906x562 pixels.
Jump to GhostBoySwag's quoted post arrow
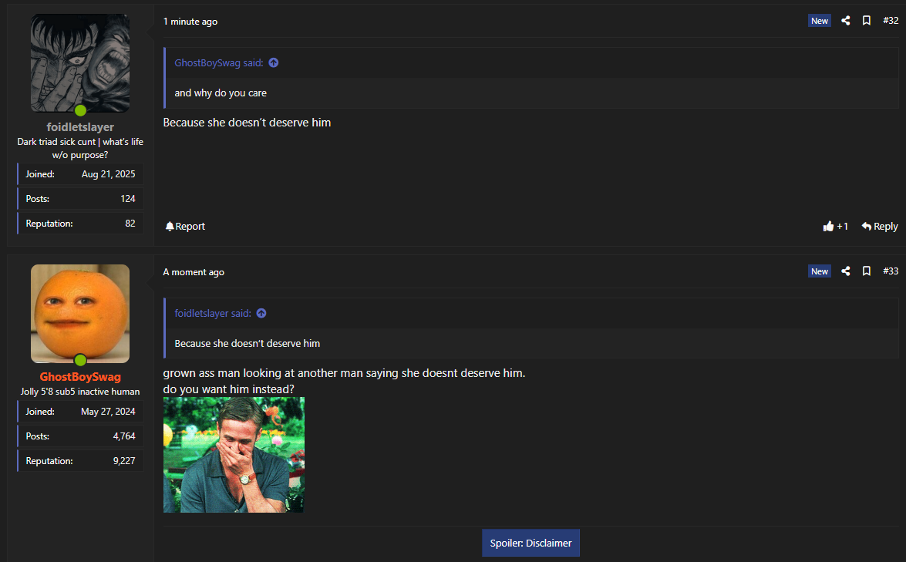click(x=273, y=62)
